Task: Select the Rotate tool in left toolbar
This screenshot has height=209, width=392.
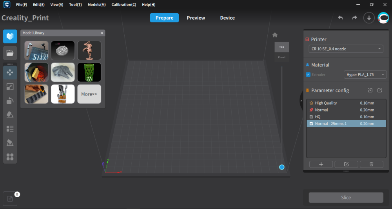Action: tap(10, 101)
